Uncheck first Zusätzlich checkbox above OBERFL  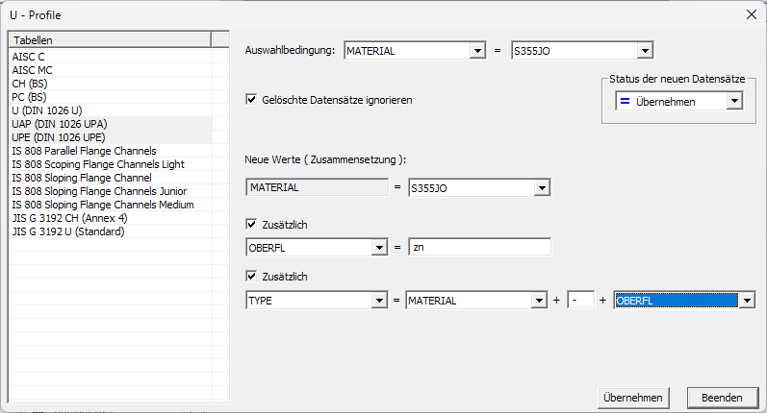252,224
